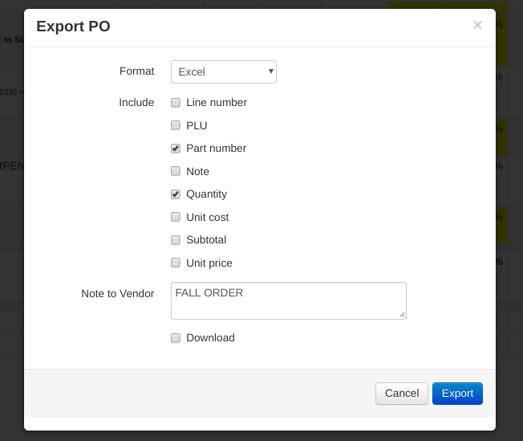Turn on the Unit cost checkbox
This screenshot has width=523, height=441.
(x=176, y=217)
